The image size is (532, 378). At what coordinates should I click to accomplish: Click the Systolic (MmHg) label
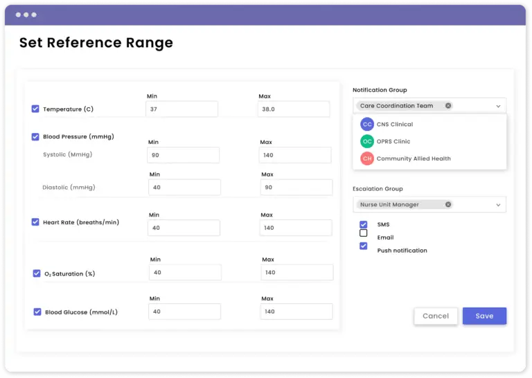click(x=67, y=154)
